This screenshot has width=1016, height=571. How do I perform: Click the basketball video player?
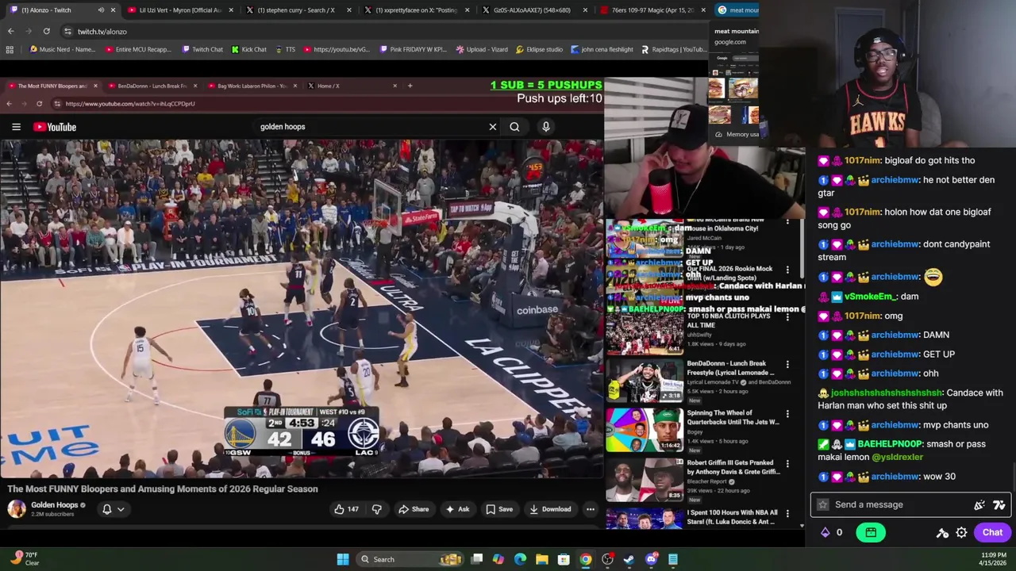tap(302, 309)
